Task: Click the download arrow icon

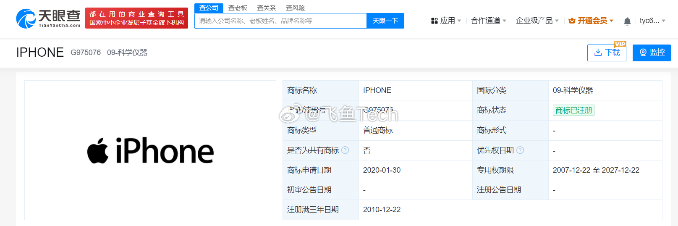Action: pos(598,53)
